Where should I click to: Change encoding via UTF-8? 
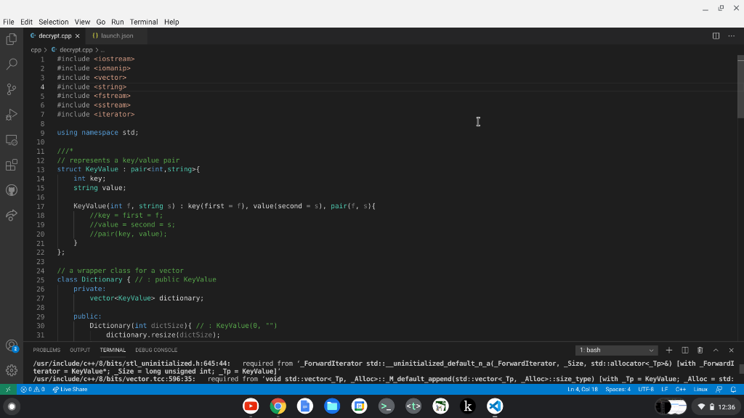tap(646, 390)
